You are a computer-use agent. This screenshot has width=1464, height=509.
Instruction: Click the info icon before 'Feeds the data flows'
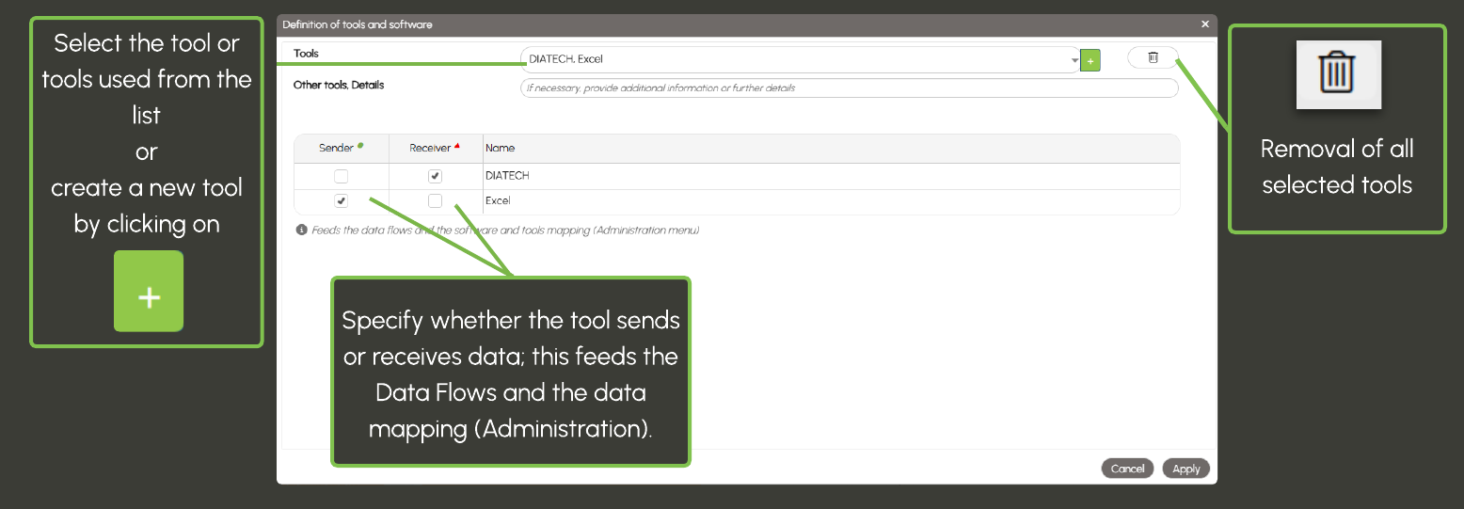click(x=301, y=230)
